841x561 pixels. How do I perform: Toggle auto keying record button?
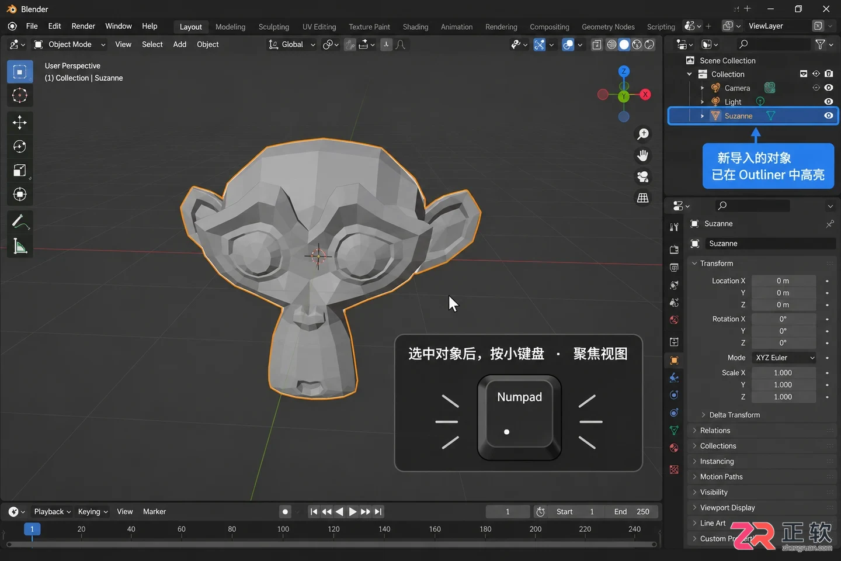285,512
